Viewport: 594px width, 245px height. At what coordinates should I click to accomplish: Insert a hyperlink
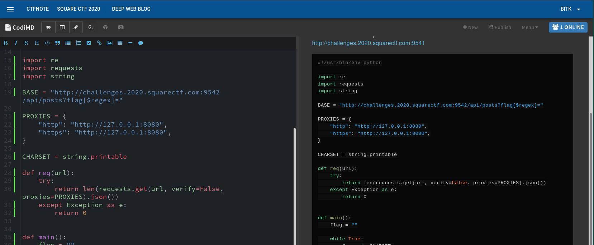tap(99, 43)
